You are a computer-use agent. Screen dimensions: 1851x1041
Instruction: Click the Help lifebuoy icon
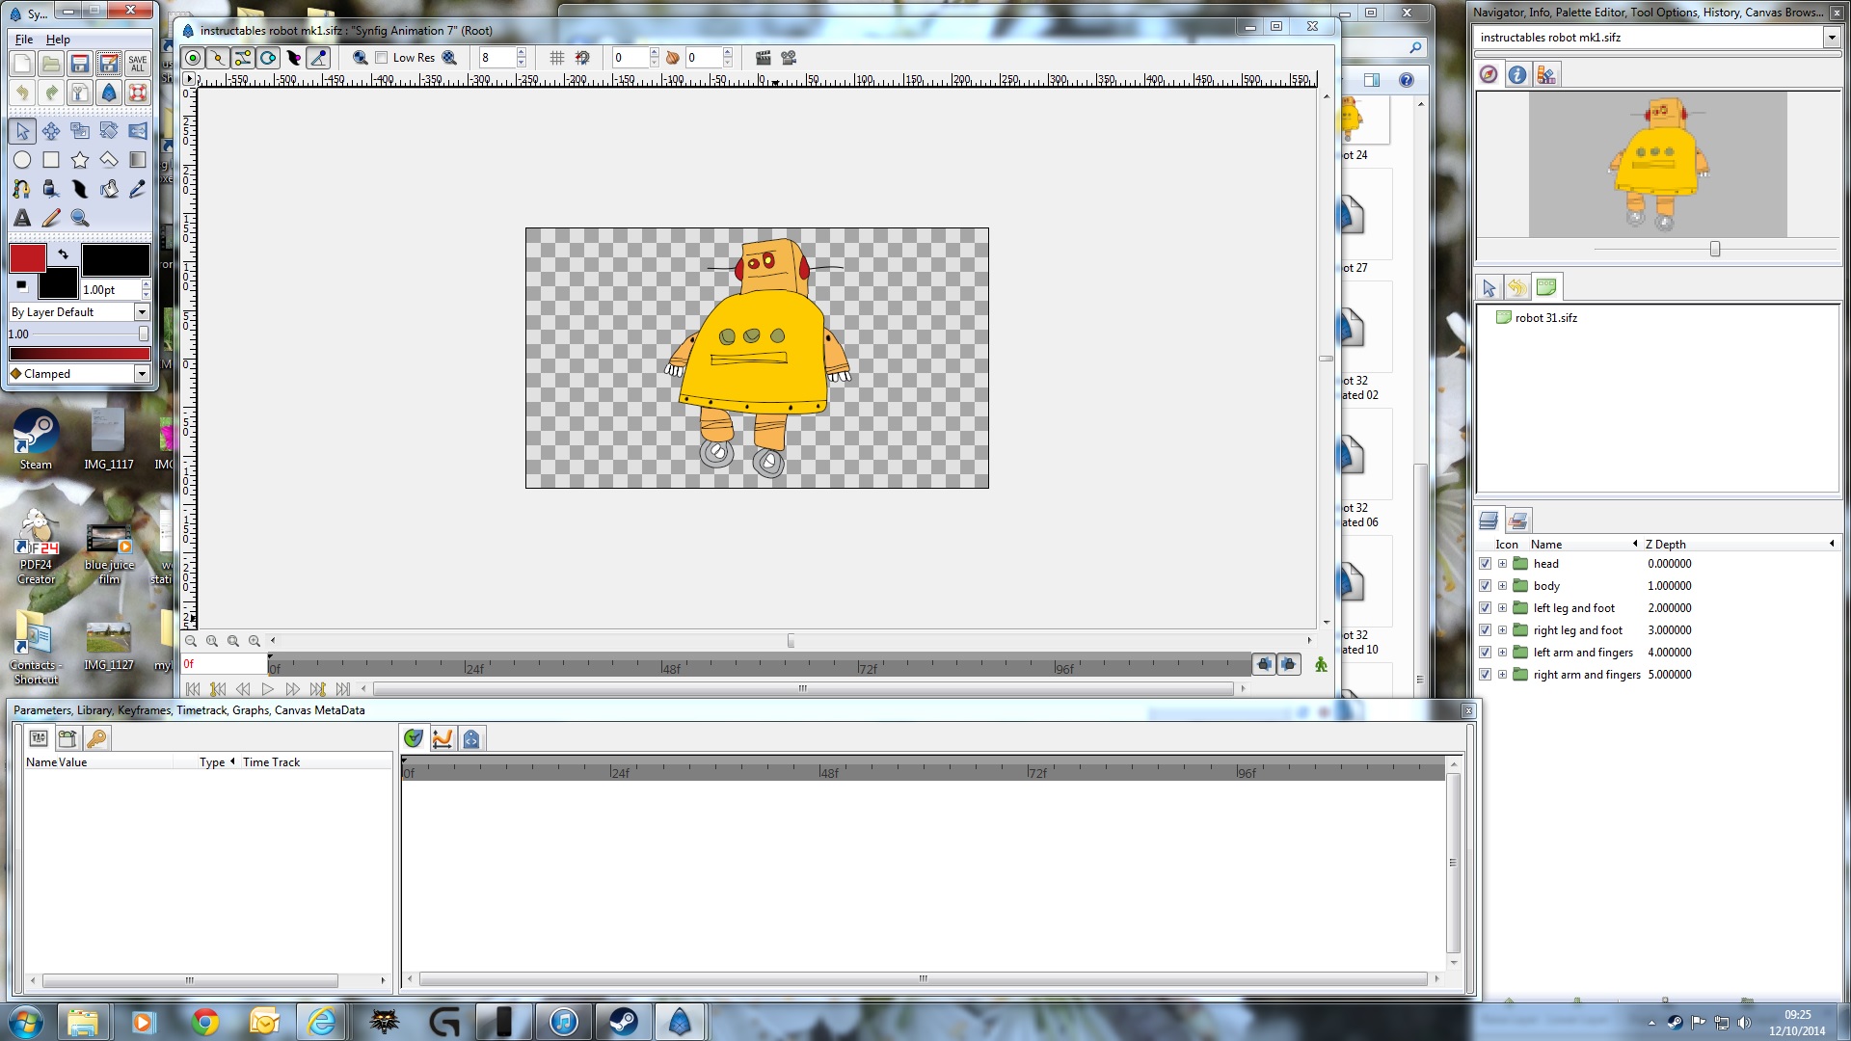point(138,93)
